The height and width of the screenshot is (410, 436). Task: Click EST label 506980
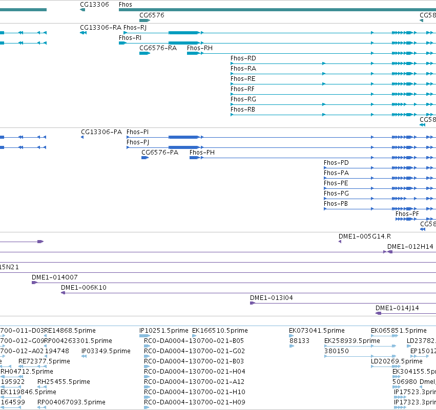[405, 382]
